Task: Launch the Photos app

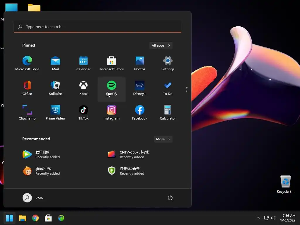Action: [140, 64]
